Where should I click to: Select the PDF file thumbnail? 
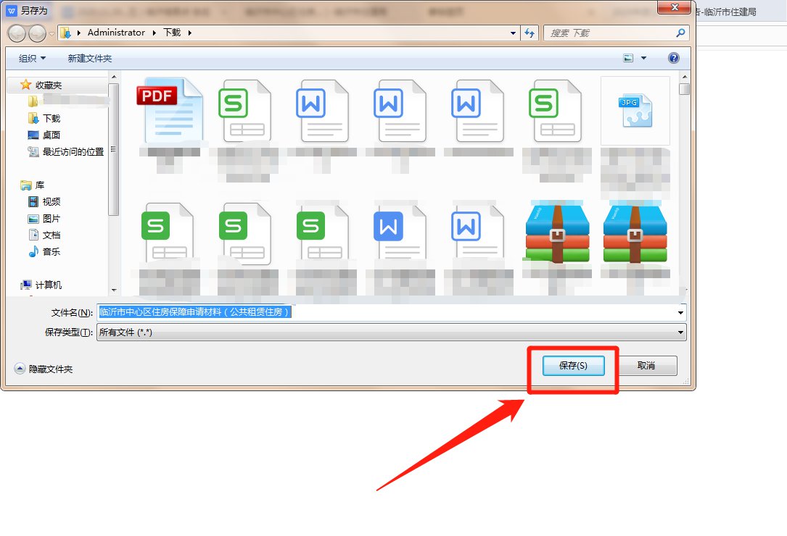point(170,111)
